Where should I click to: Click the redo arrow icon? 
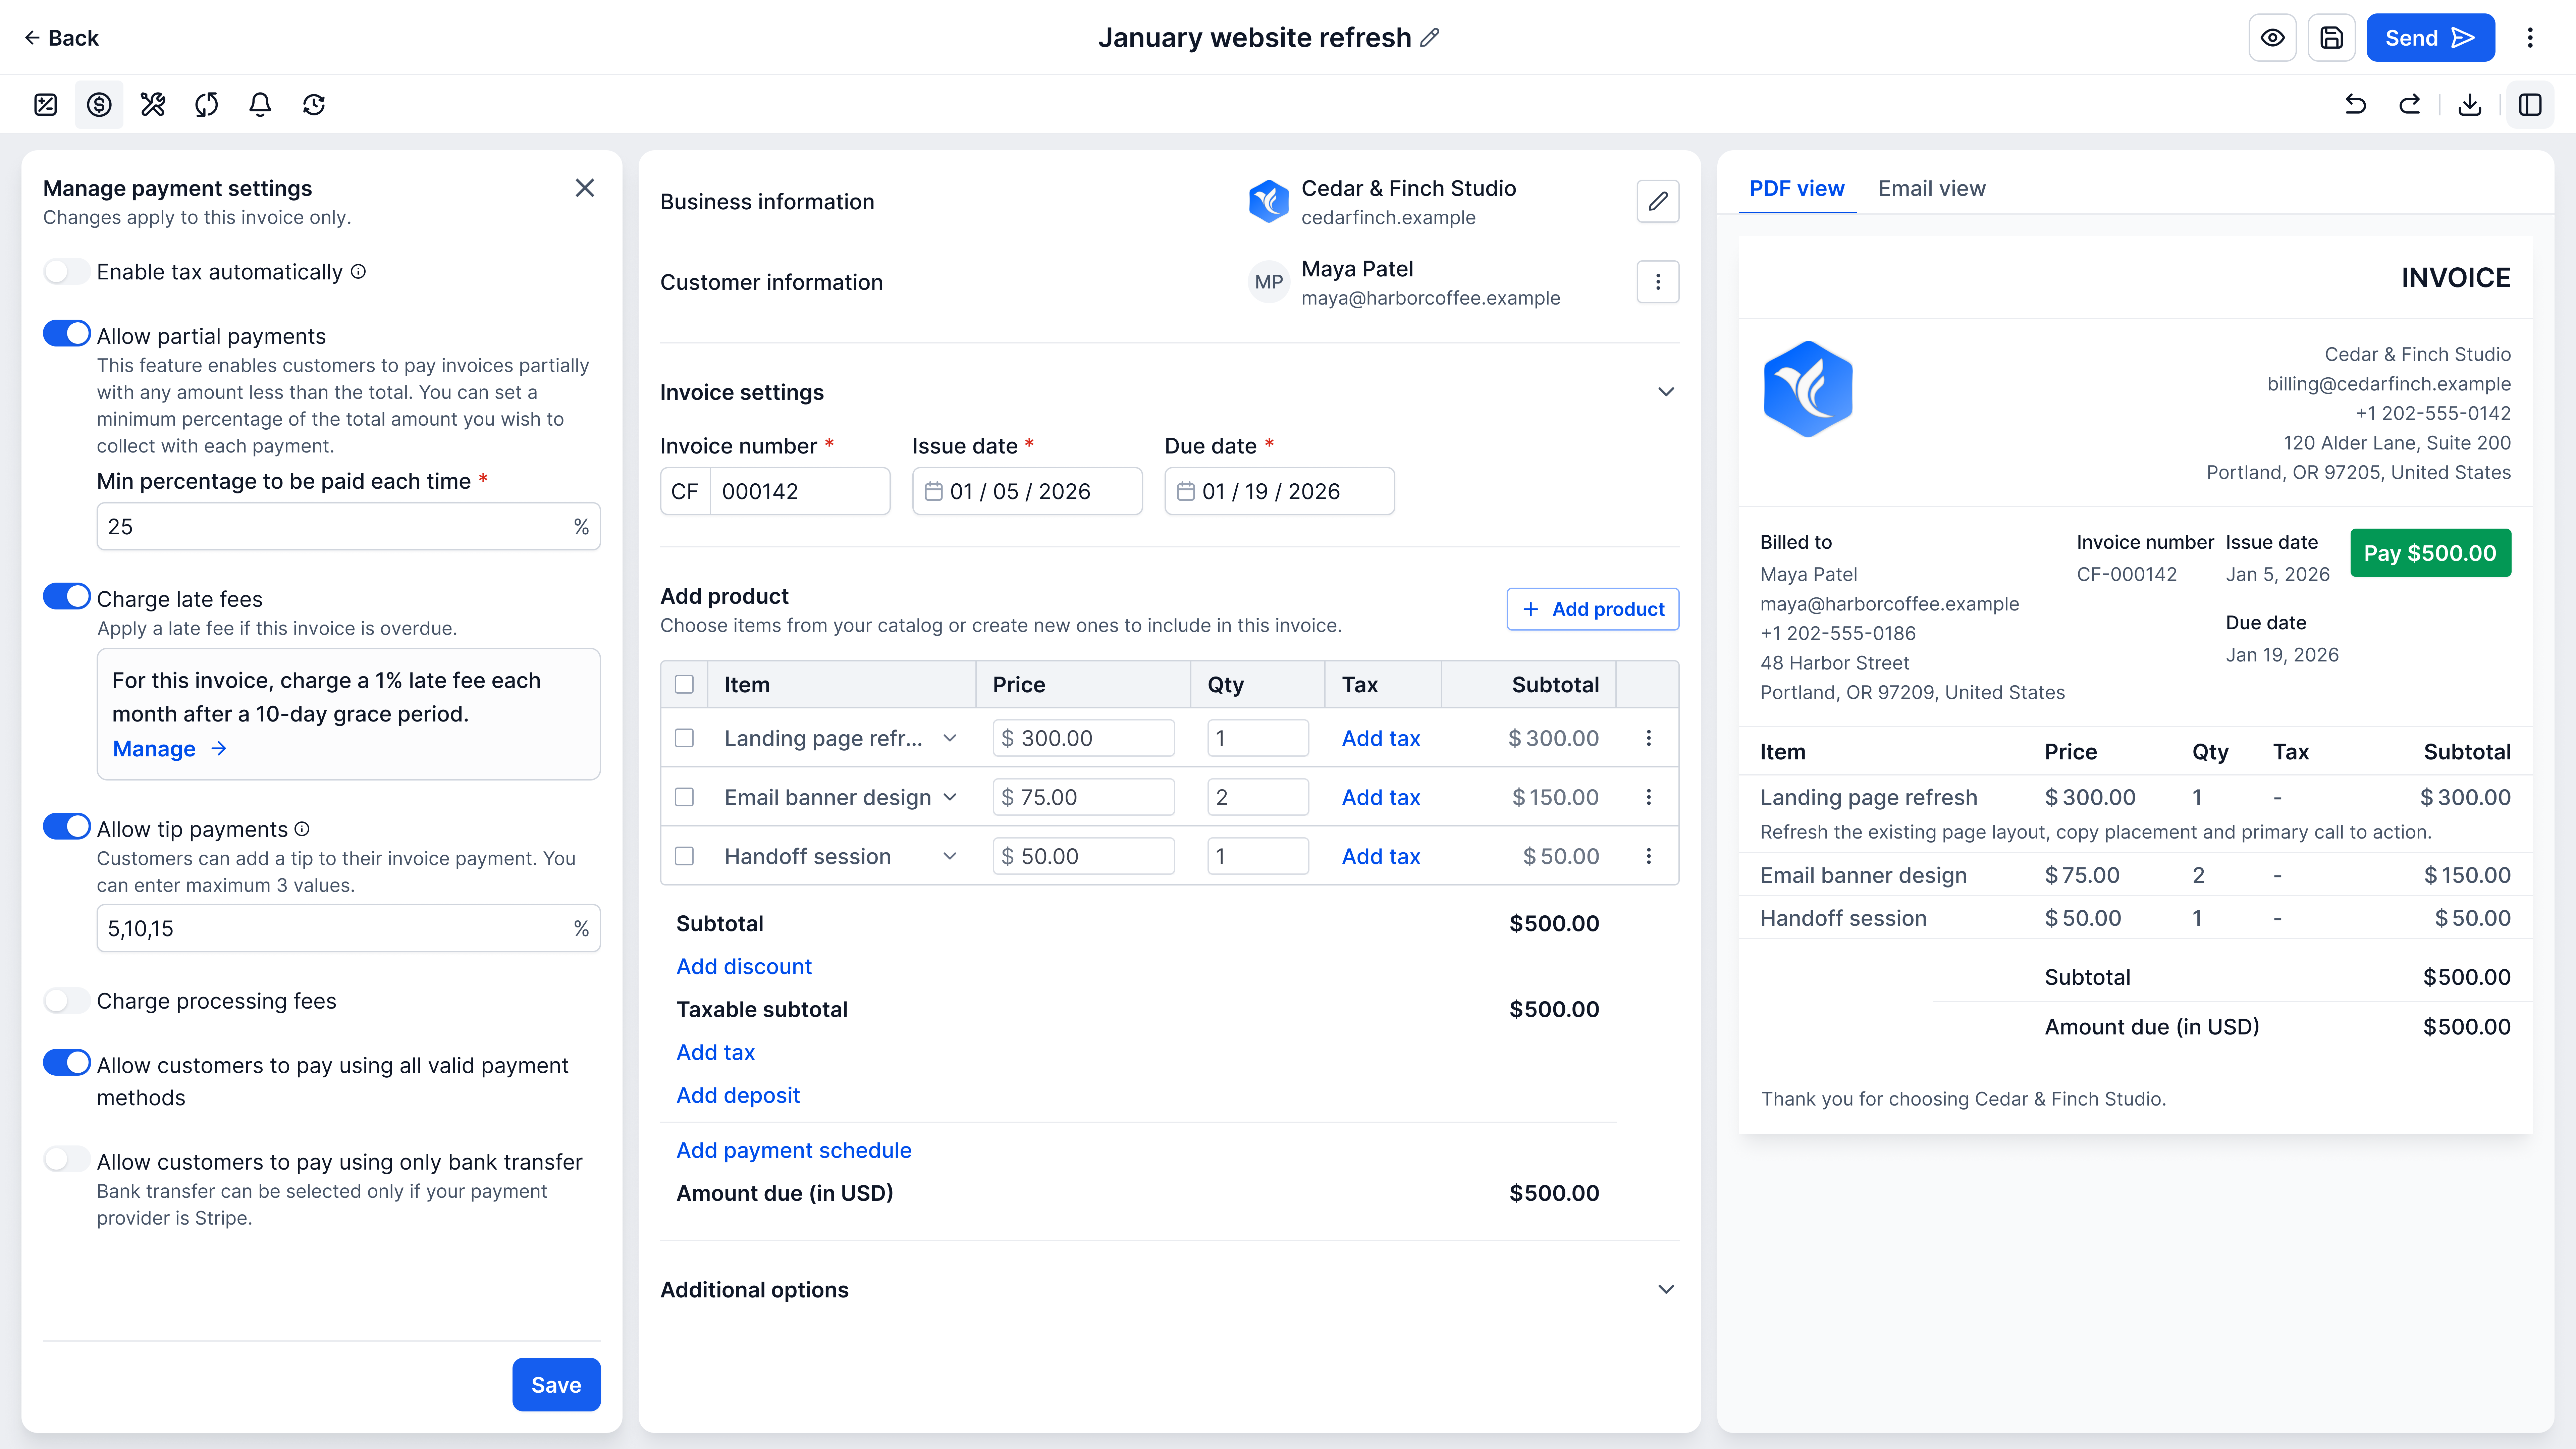point(2410,105)
